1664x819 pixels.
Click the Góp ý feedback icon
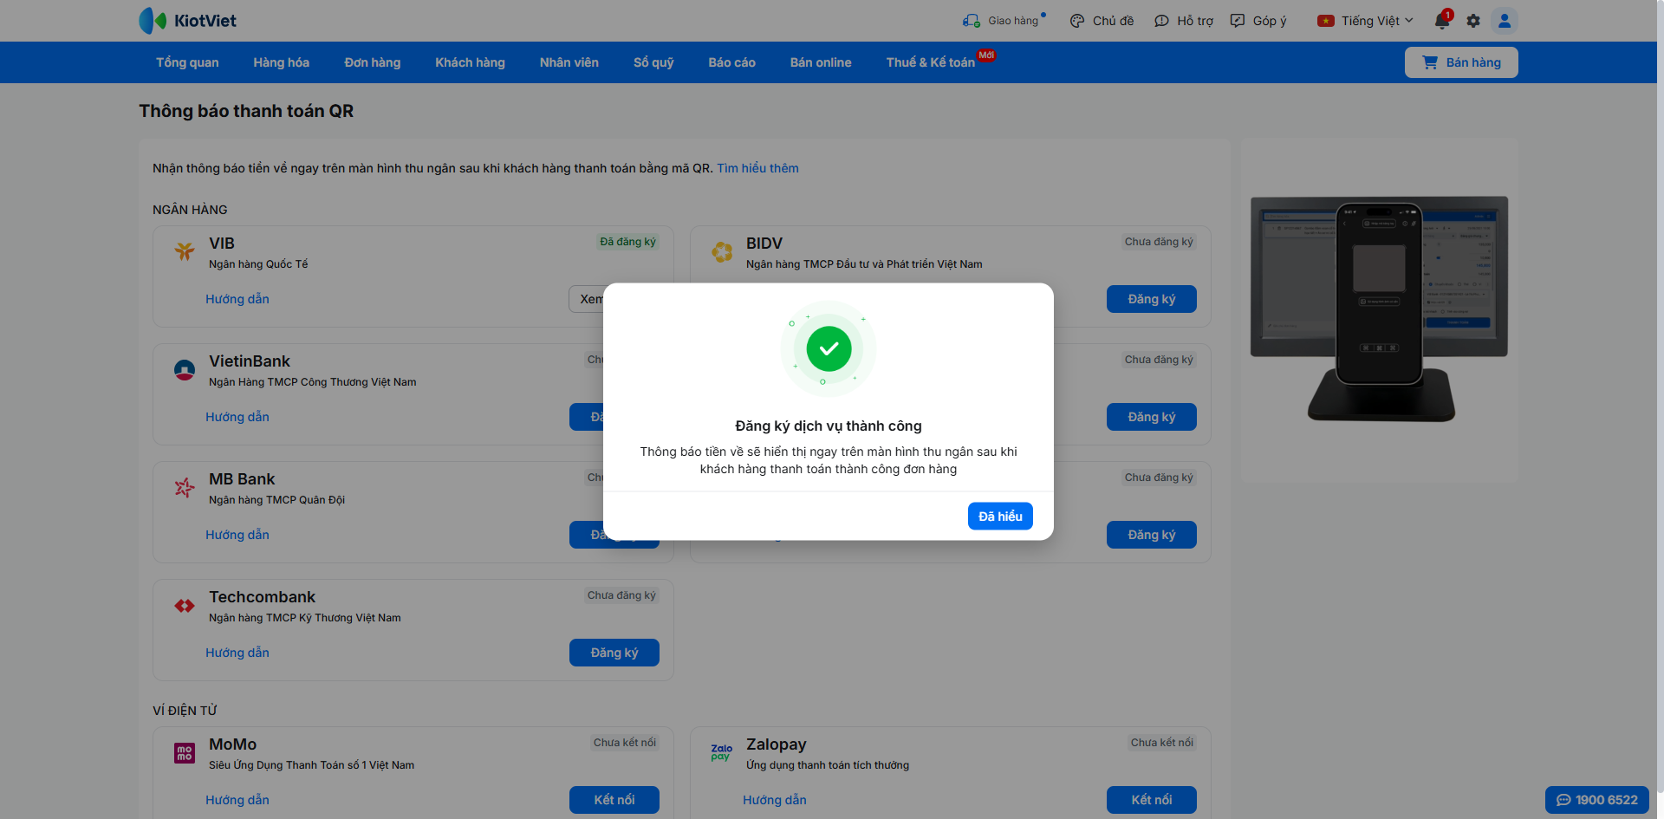pos(1238,21)
